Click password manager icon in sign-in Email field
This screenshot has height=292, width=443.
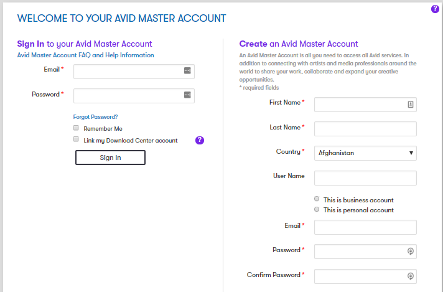pyautogui.click(x=187, y=71)
